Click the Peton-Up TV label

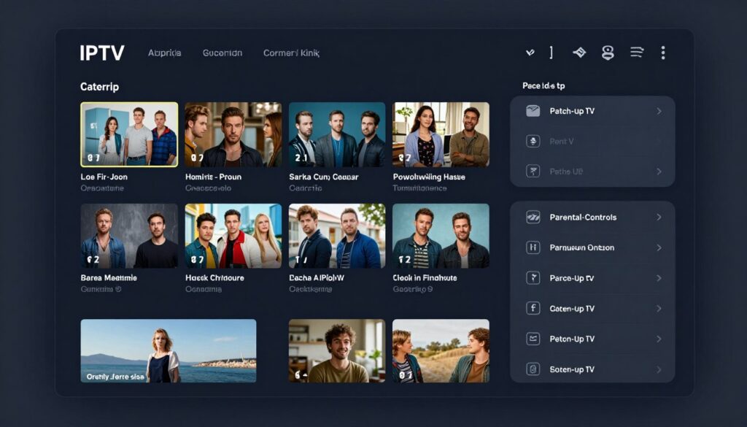pyautogui.click(x=572, y=339)
